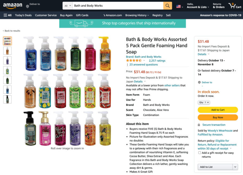The height and width of the screenshot is (175, 243).
Task: Click the Secure transaction lock icon
Action: pos(199,125)
